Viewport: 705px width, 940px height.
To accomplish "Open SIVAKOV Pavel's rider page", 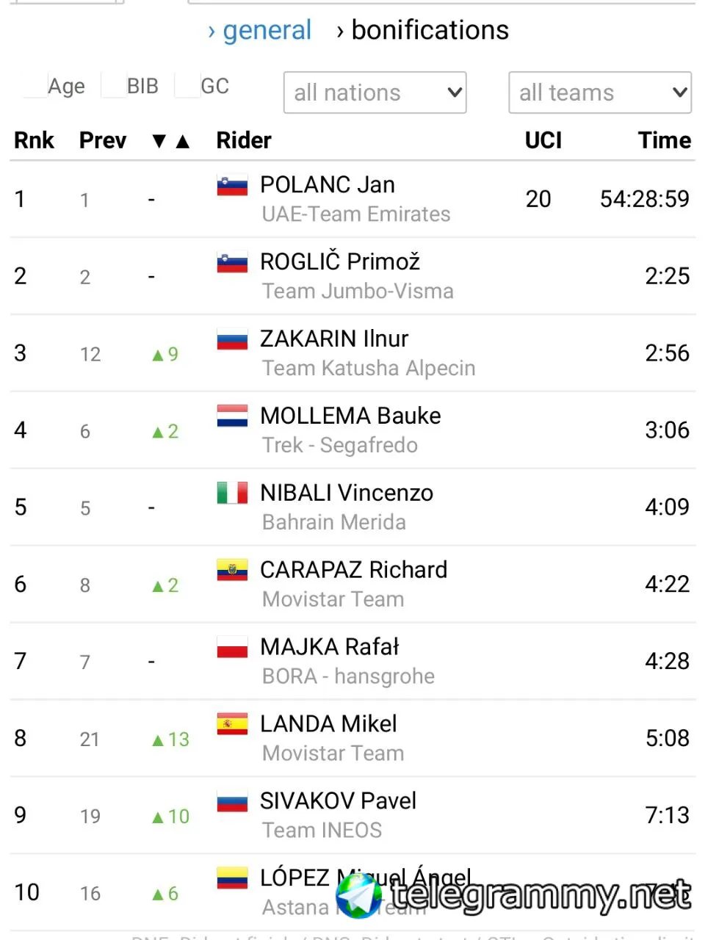I will tap(338, 800).
